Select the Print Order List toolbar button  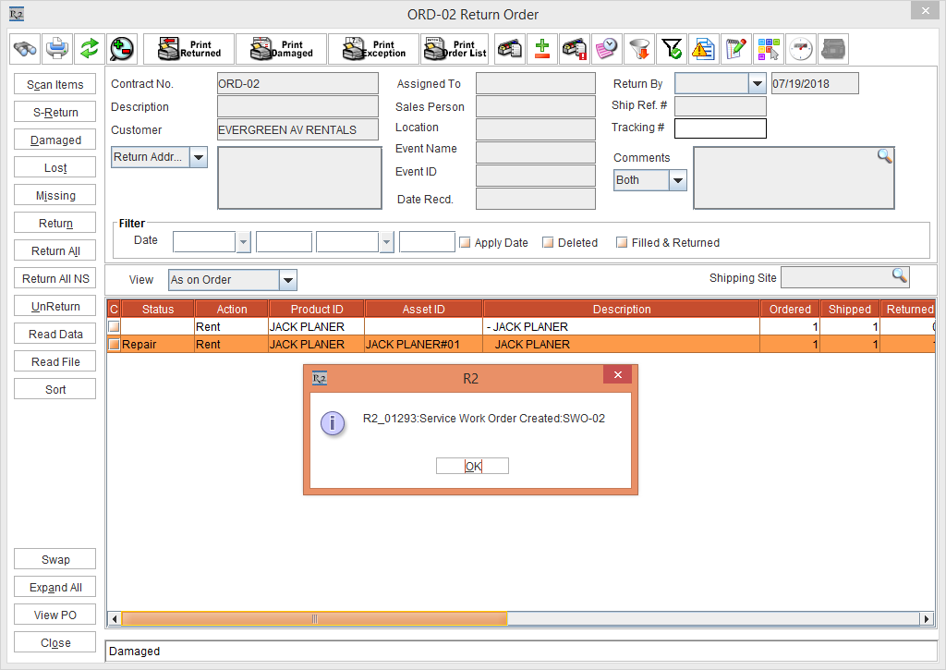click(455, 48)
